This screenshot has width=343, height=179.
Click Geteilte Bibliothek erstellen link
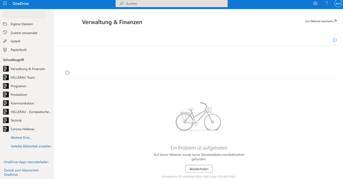[x=31, y=146]
